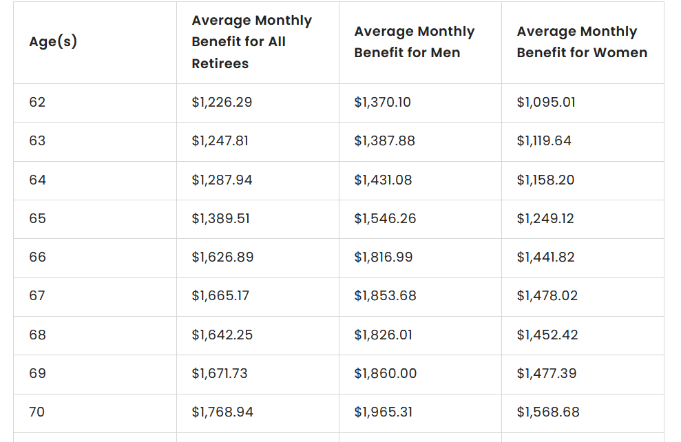This screenshot has width=681, height=442.
Task: Click the $1,287.94 all-retirees cell
Action: (222, 180)
